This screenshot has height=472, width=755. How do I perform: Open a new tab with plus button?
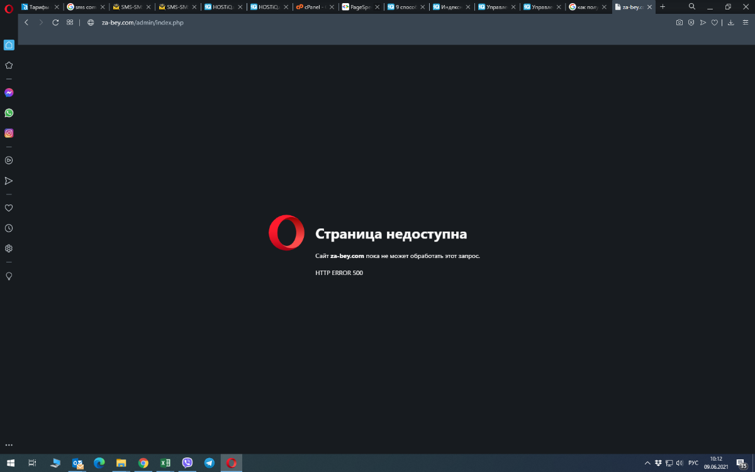pyautogui.click(x=663, y=6)
